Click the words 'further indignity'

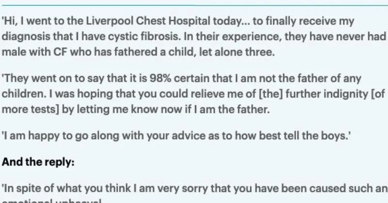292,93
